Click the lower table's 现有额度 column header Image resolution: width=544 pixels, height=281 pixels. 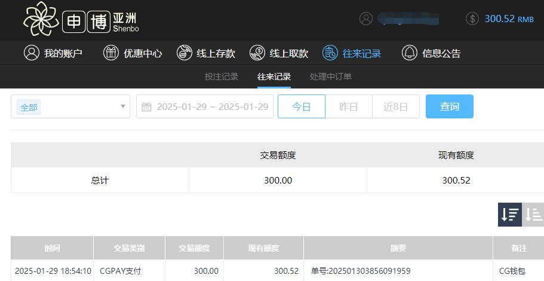pyautogui.click(x=264, y=248)
